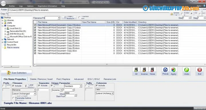206x110 pixels.
Task: Uncheck the Copy (2).docx file checkbox
Action: (35, 30)
